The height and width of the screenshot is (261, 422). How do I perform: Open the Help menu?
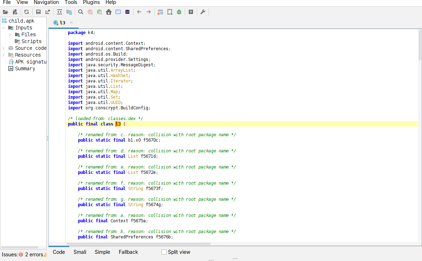pyautogui.click(x=111, y=3)
